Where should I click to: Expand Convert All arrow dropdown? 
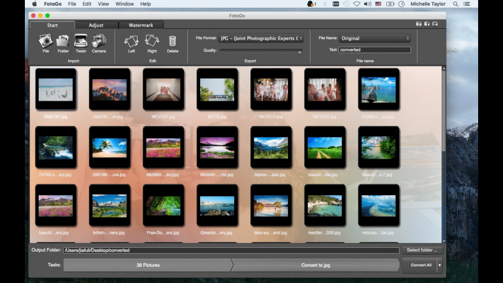click(x=439, y=265)
